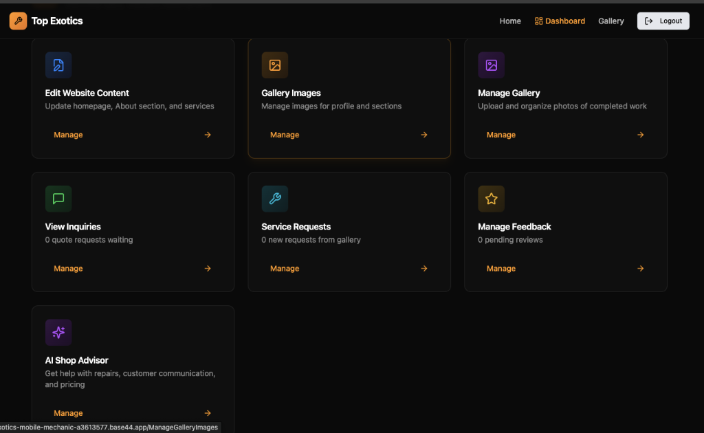Click the arrow in Manage Feedback card
704x433 pixels.
click(x=640, y=268)
